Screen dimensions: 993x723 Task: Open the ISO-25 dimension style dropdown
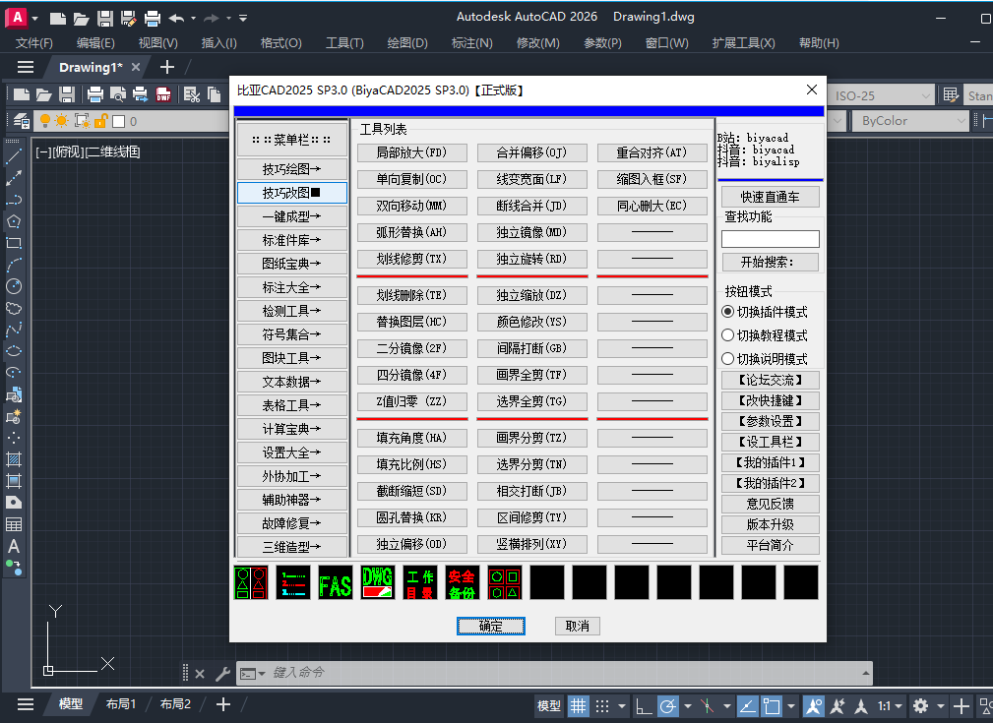[880, 95]
